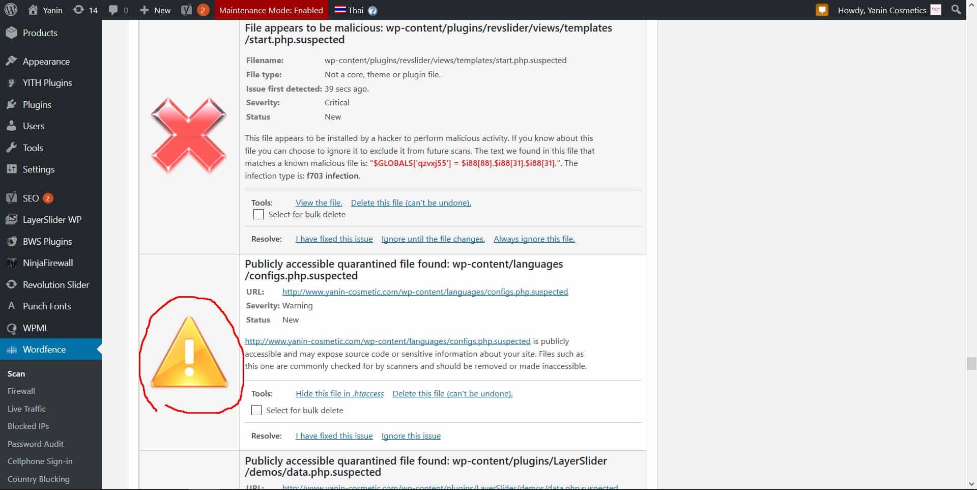Click the SEO notification count badge
Screen dimensions: 977x490
pyautogui.click(x=48, y=198)
